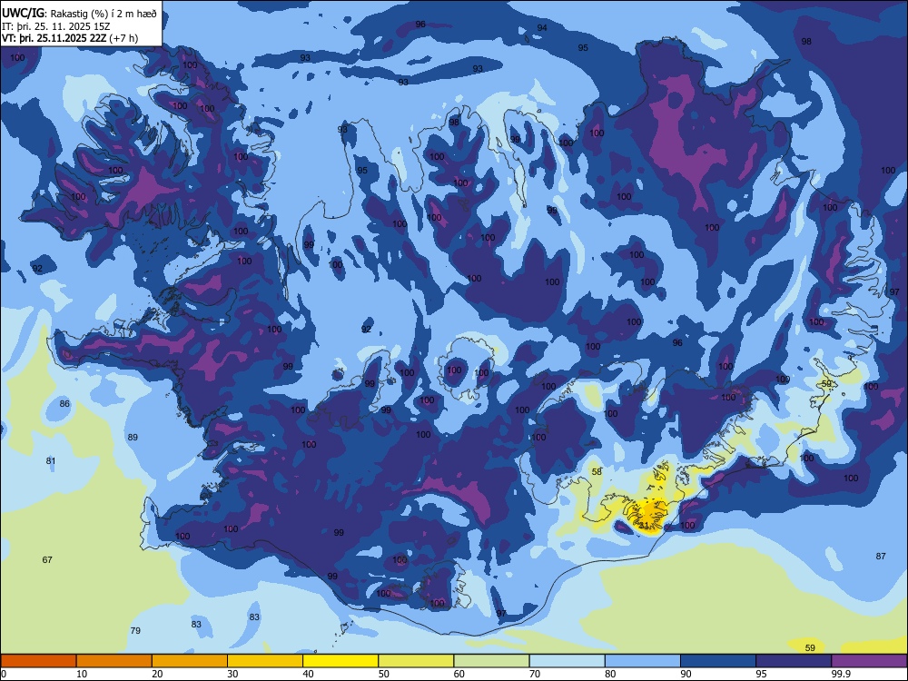Screen dimensions: 908x681
Task: Select the humidity value 87 on the map
Action: pyautogui.click(x=881, y=556)
